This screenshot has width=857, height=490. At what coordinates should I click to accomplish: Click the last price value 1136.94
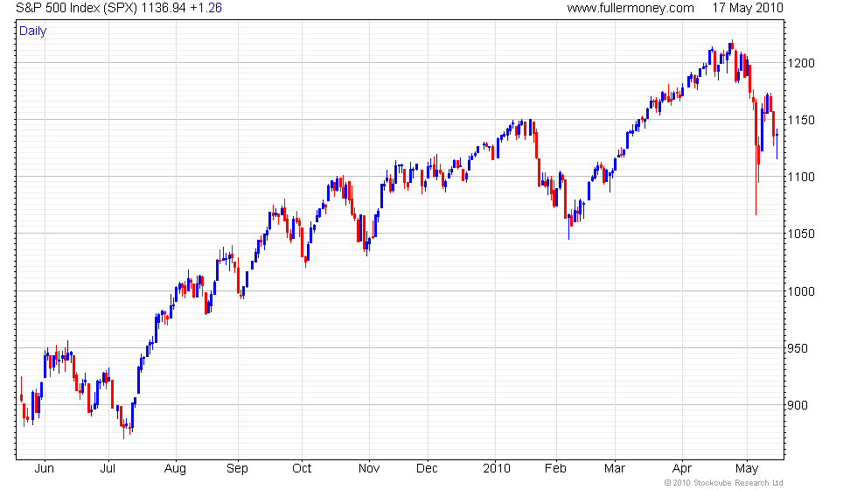tap(164, 8)
